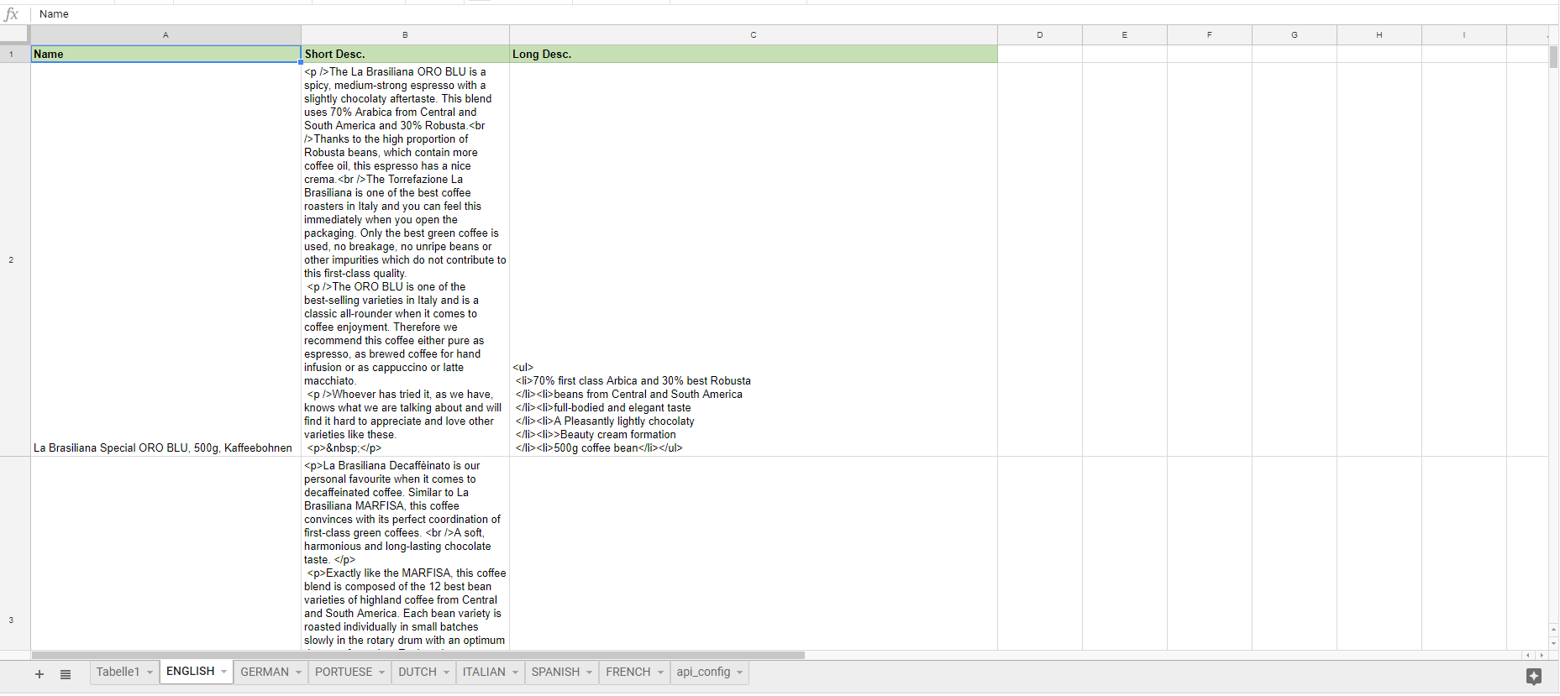Click the horizontal scrollbar thumb
This screenshot has width=1560, height=696.
click(x=418, y=655)
